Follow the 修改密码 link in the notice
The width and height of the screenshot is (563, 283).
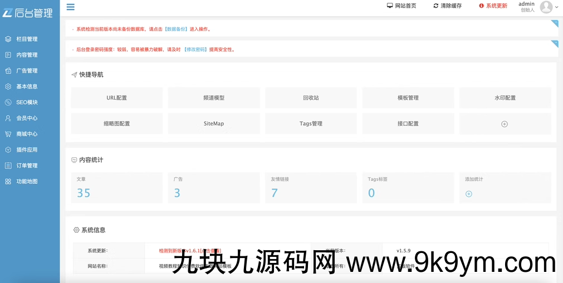[x=194, y=49]
